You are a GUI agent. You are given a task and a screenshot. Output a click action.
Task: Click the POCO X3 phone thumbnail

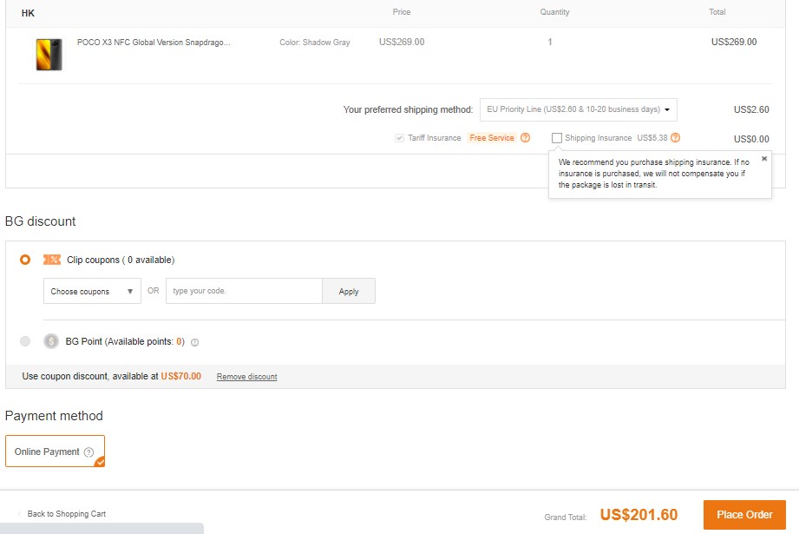point(49,55)
